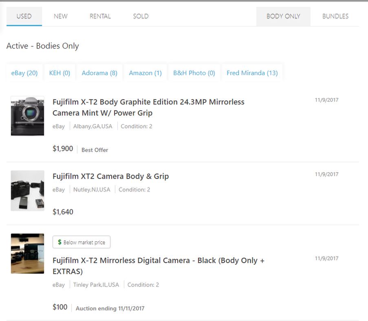Filter by KEH (0) listings
The image size is (368, 321).
[59, 73]
